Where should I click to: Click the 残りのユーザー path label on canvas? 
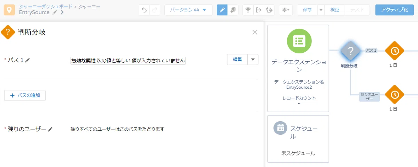coord(370,97)
